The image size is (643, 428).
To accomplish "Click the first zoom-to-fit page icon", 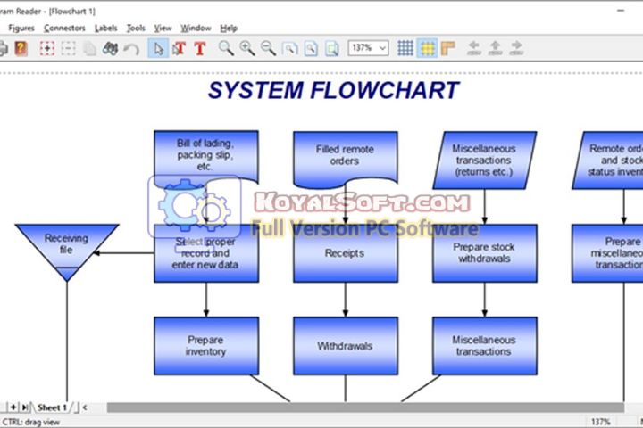I will [290, 49].
